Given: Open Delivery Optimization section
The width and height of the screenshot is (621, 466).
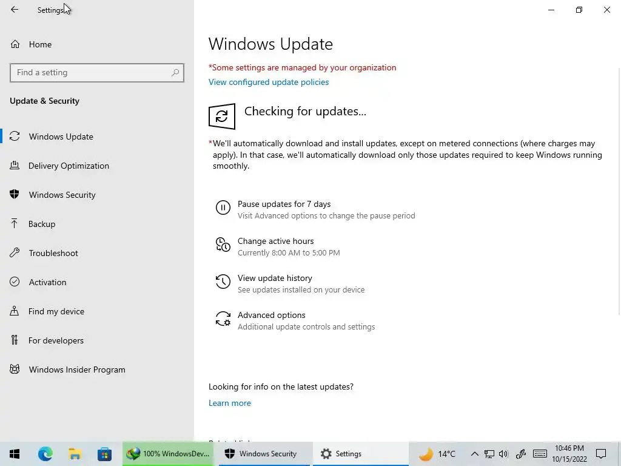Looking at the screenshot, I should [x=97, y=166].
